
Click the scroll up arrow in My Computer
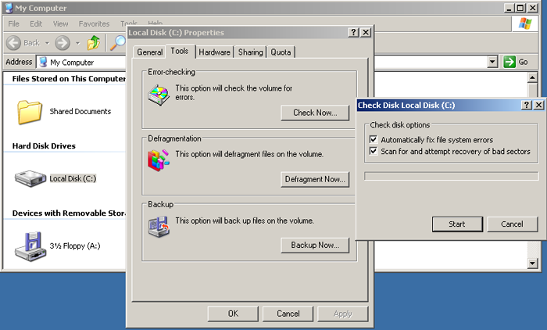pyautogui.click(x=532, y=77)
